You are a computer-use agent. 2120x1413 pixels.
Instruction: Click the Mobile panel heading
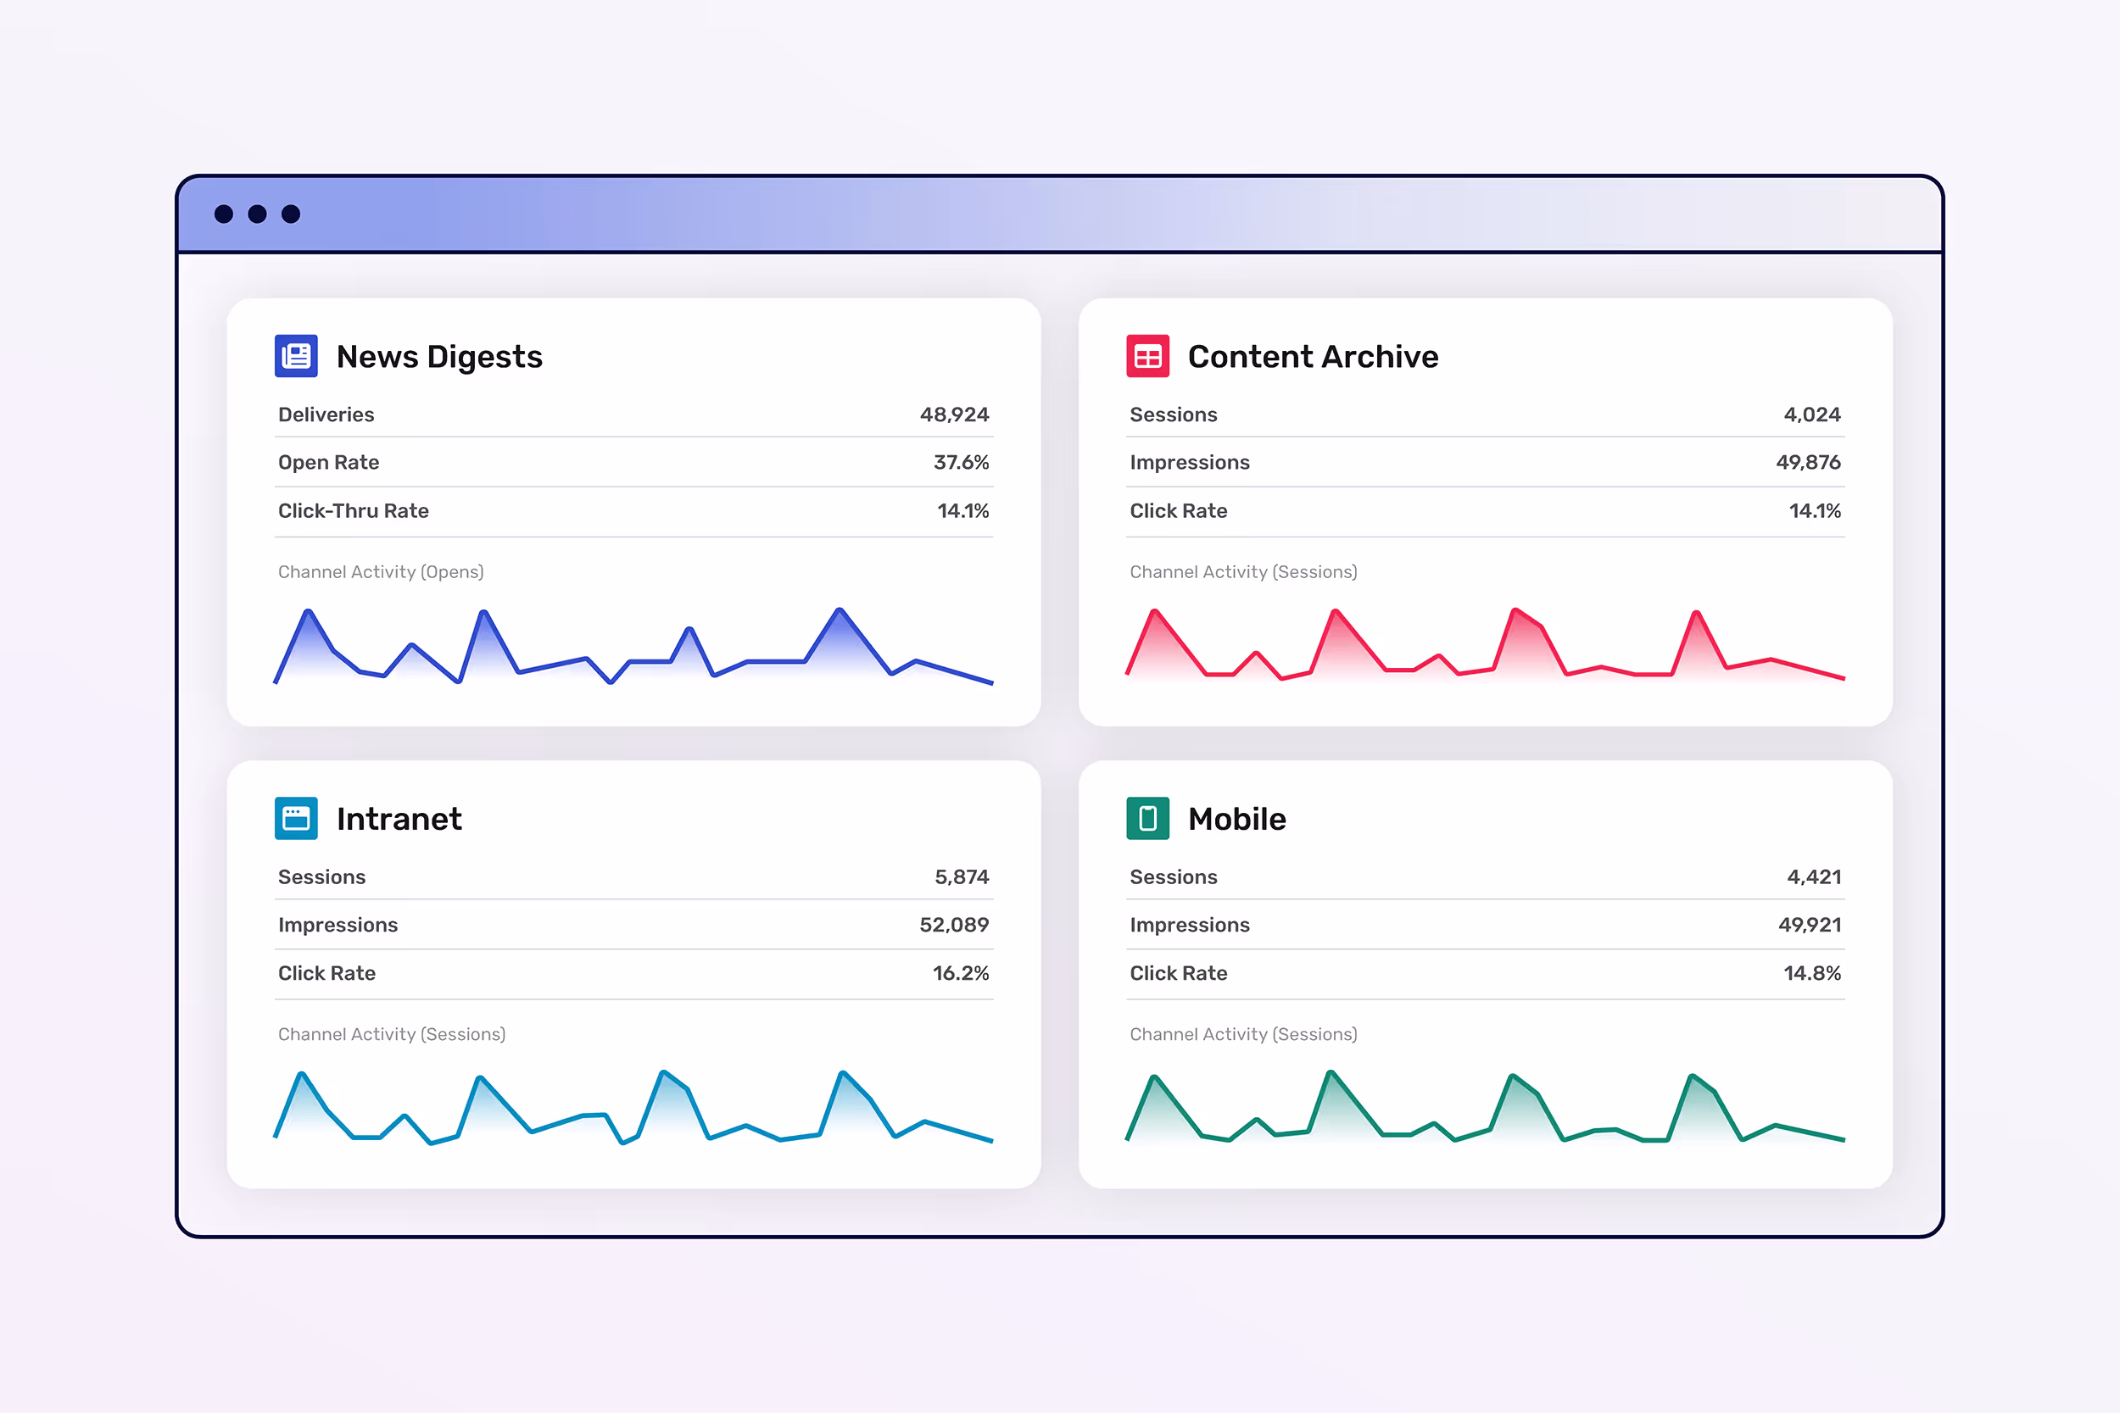pos(1236,819)
